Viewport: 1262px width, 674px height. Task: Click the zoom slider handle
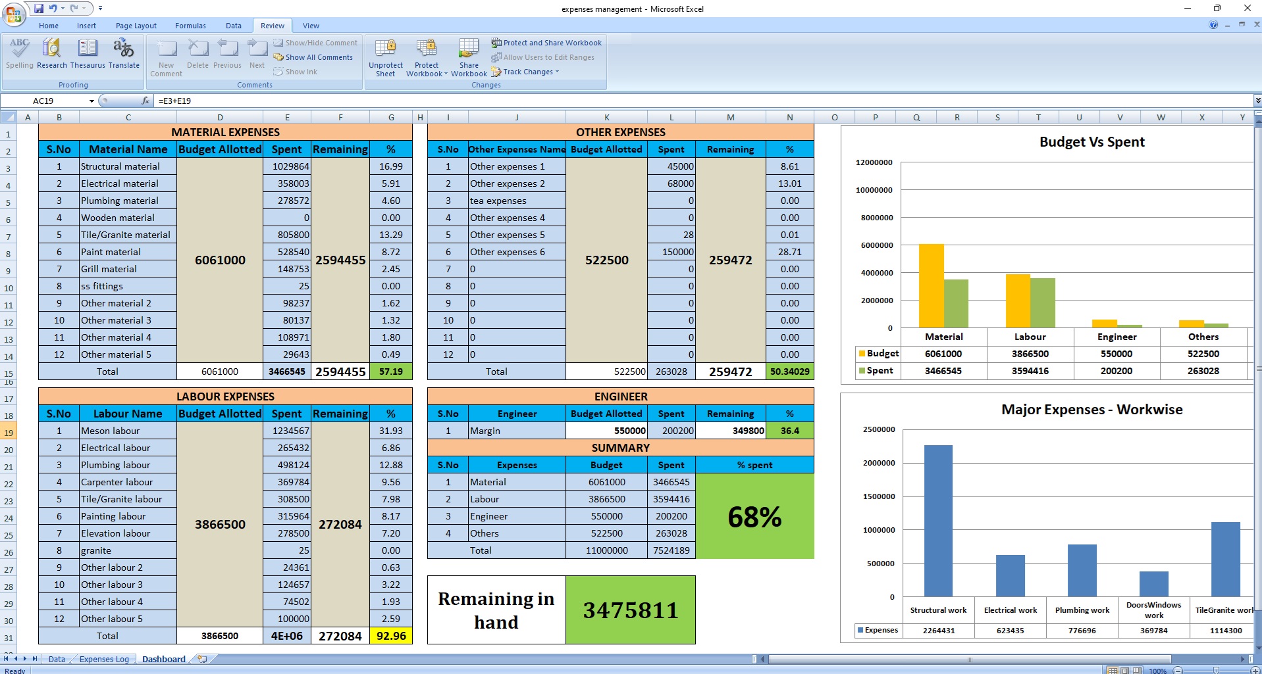pyautogui.click(x=1216, y=671)
